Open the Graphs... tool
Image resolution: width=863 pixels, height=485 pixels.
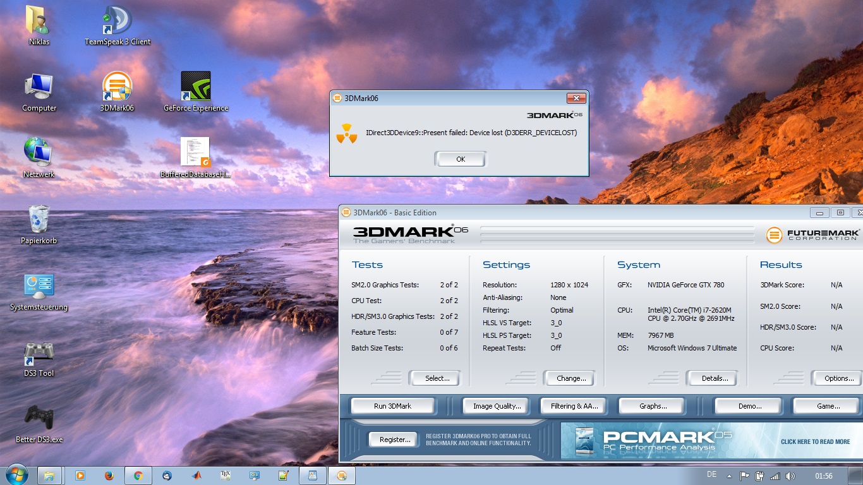tap(652, 406)
